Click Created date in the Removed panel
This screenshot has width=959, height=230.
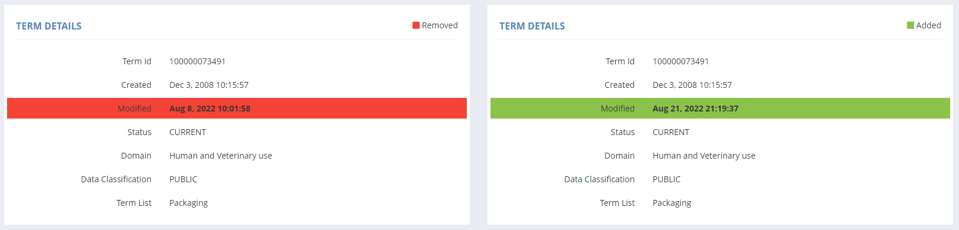(209, 85)
